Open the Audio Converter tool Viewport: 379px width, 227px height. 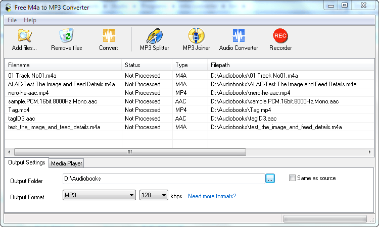click(238, 36)
